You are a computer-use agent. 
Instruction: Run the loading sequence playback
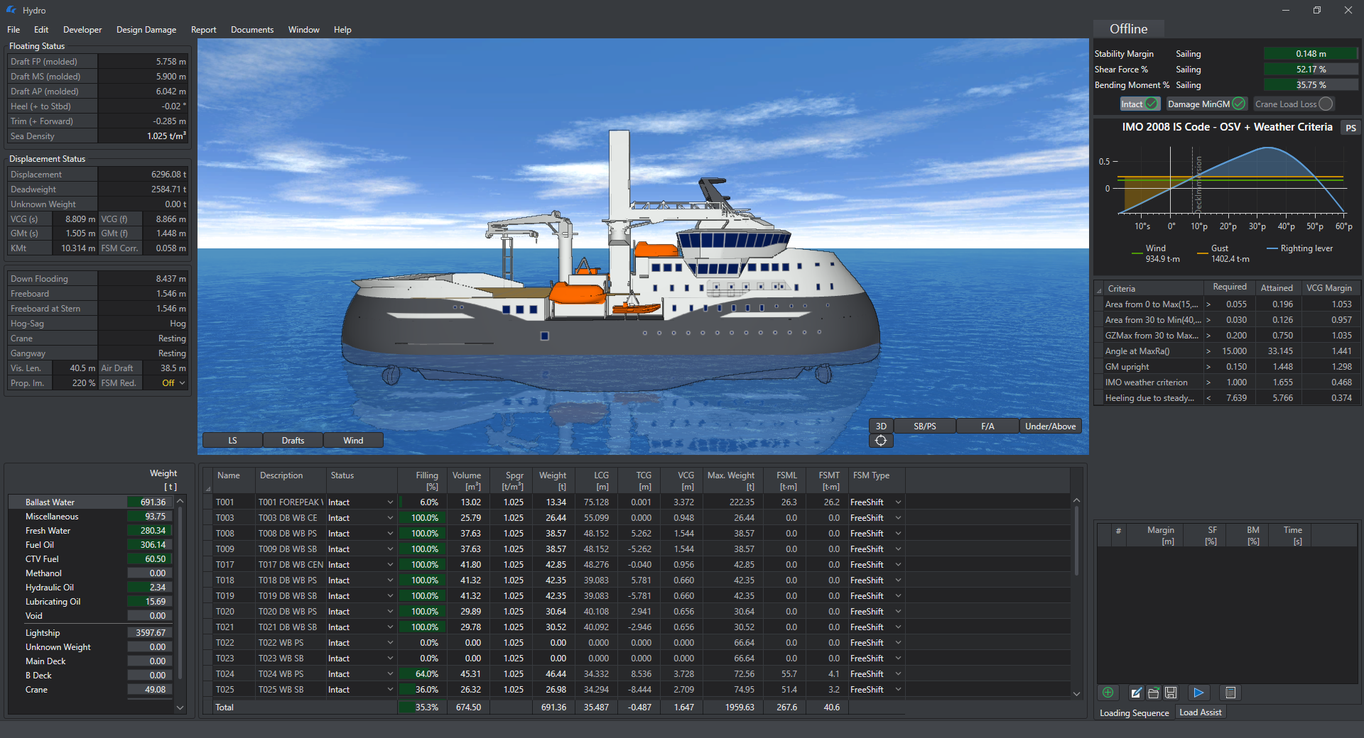click(x=1200, y=693)
